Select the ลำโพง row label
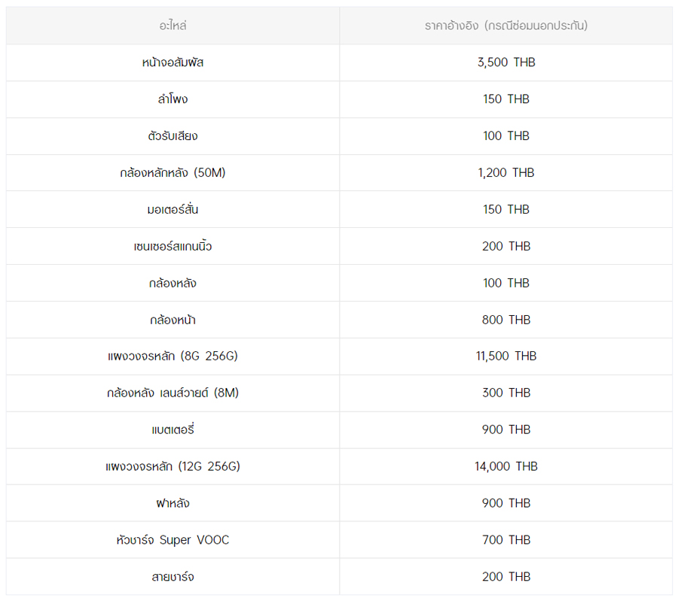 (x=173, y=99)
